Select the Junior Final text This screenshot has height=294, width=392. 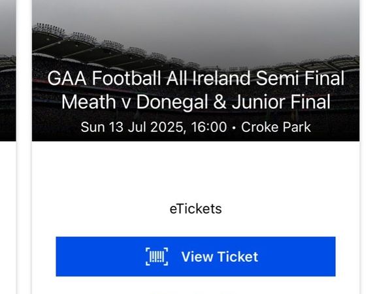tap(281, 102)
